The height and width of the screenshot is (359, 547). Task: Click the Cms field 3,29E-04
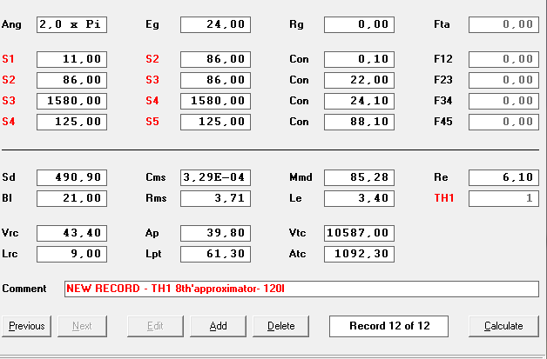pos(216,178)
